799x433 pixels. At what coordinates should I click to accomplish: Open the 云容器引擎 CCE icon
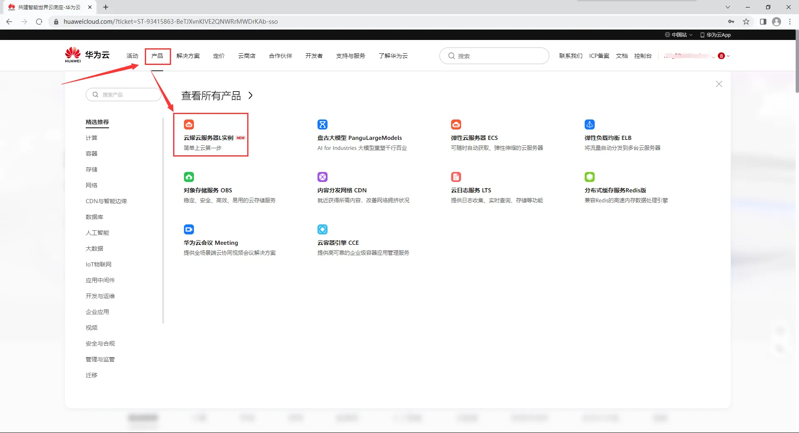point(323,229)
